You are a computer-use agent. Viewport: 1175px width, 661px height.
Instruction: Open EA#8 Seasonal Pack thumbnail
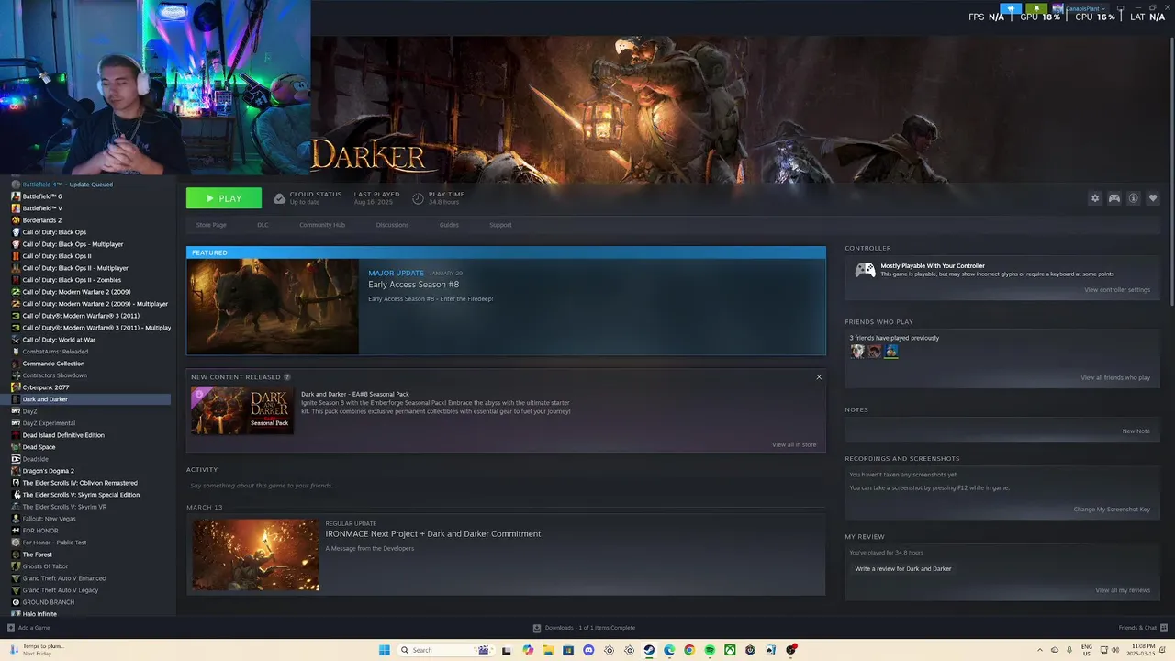pyautogui.click(x=242, y=409)
